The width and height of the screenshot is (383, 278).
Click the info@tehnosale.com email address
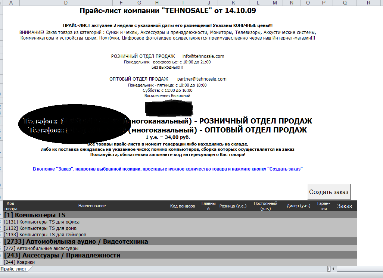pyautogui.click(x=203, y=56)
